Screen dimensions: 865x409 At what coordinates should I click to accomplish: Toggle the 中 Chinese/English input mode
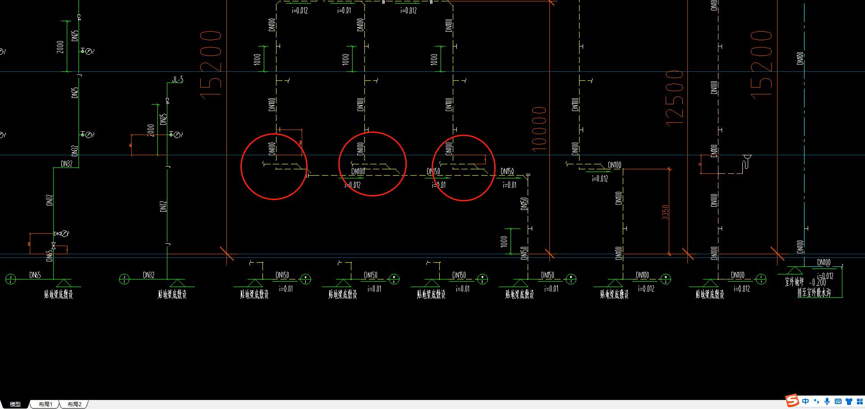point(805,401)
